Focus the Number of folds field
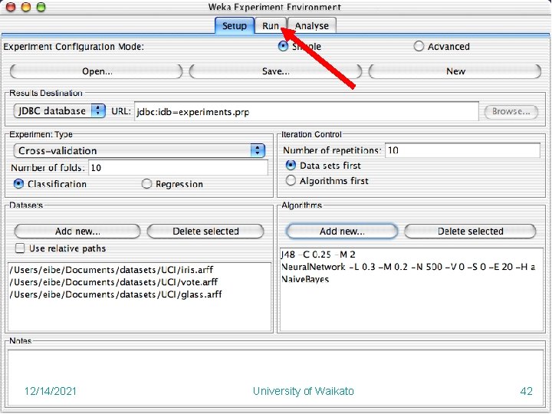 click(178, 168)
